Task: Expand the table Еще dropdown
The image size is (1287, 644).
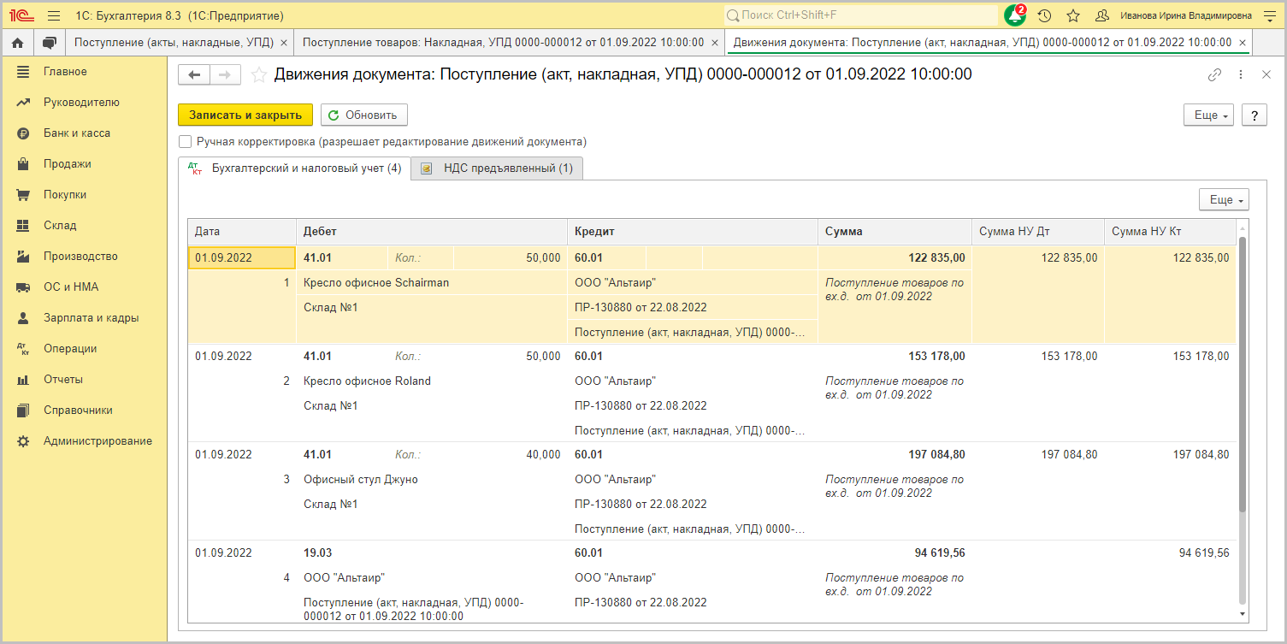Action: tap(1224, 199)
